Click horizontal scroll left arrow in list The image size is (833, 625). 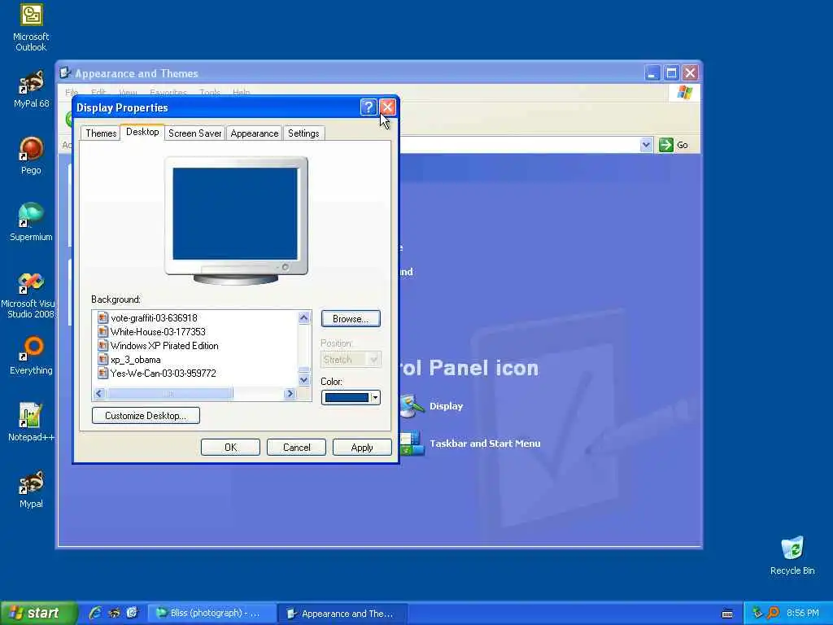point(99,394)
